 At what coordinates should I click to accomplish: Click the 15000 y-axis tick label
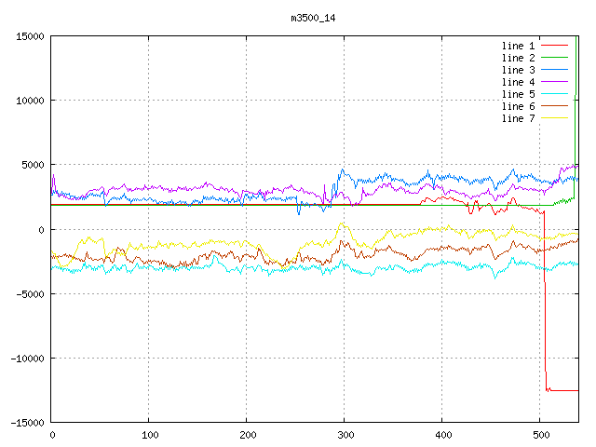pyautogui.click(x=30, y=36)
